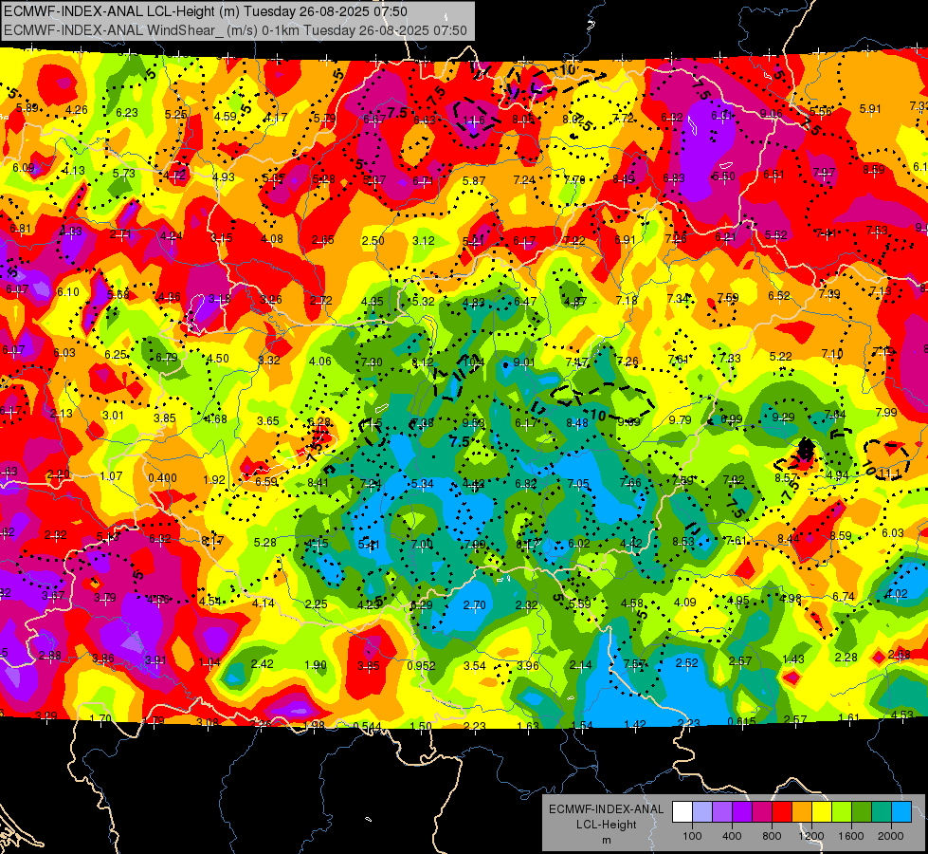Select the light lavender legend swatch
The width and height of the screenshot is (928, 854).
[x=701, y=811]
